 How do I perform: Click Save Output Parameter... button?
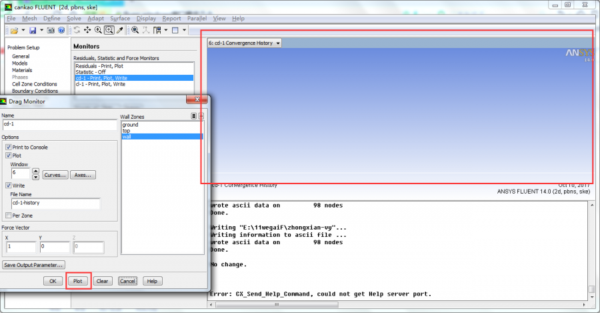33,265
